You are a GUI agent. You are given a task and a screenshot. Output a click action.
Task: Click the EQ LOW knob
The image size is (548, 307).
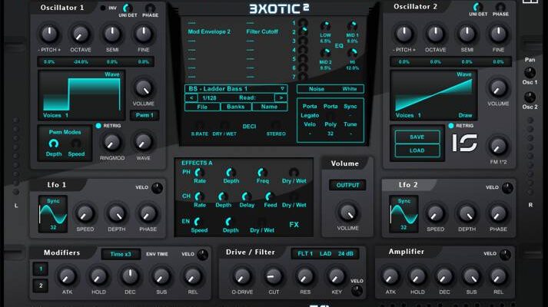coord(325,26)
